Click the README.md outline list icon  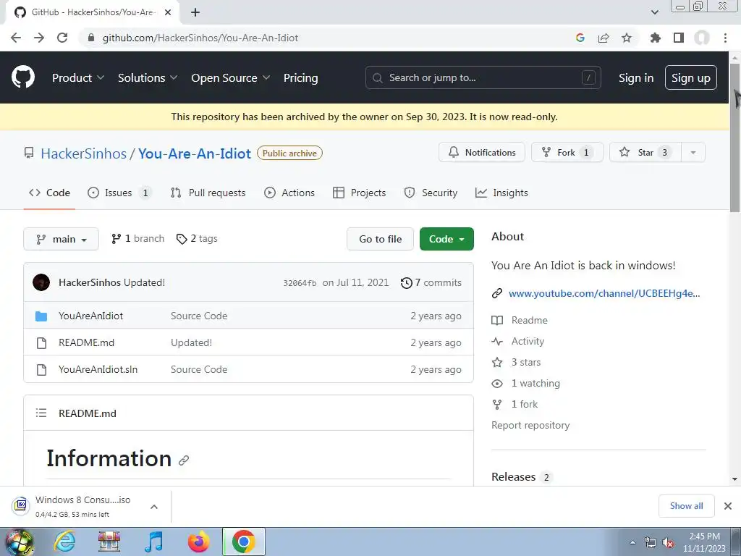point(41,413)
